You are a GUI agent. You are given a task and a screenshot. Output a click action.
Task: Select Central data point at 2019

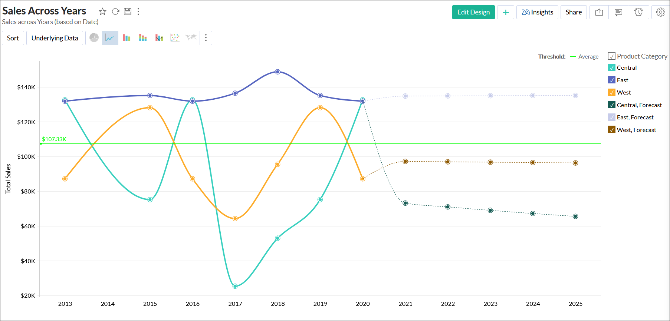pos(320,200)
